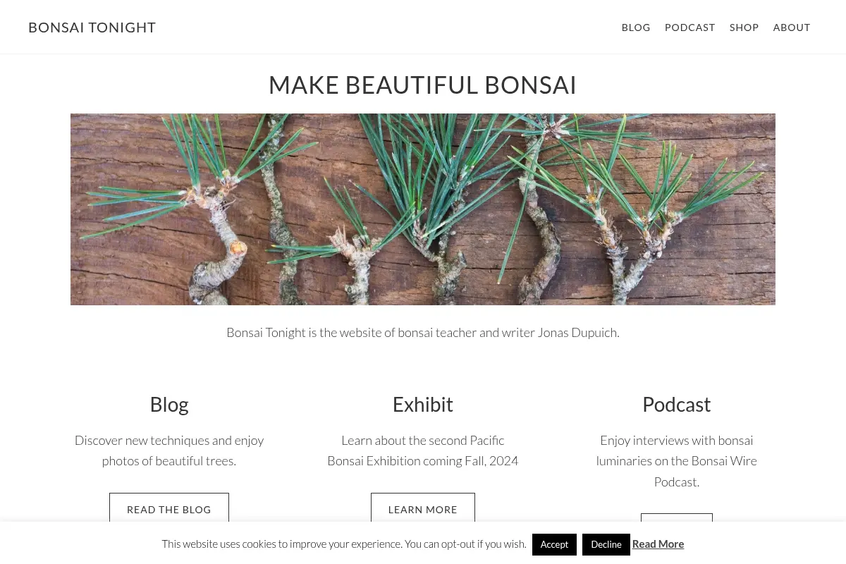Click the Jonas Dupuich tagline sentence

(x=423, y=332)
